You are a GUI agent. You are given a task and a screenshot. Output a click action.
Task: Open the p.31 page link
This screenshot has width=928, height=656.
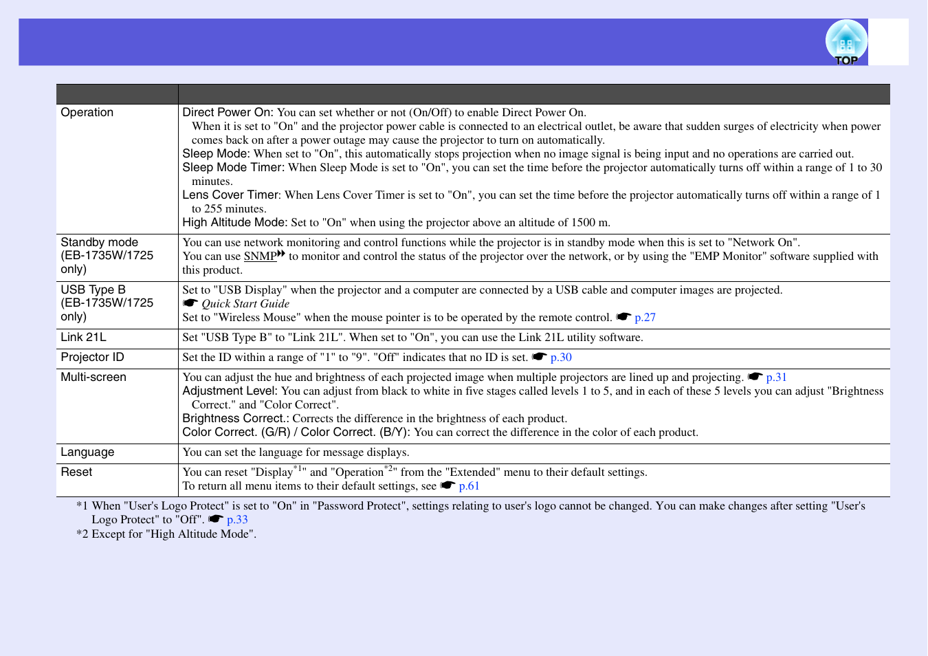click(x=776, y=378)
